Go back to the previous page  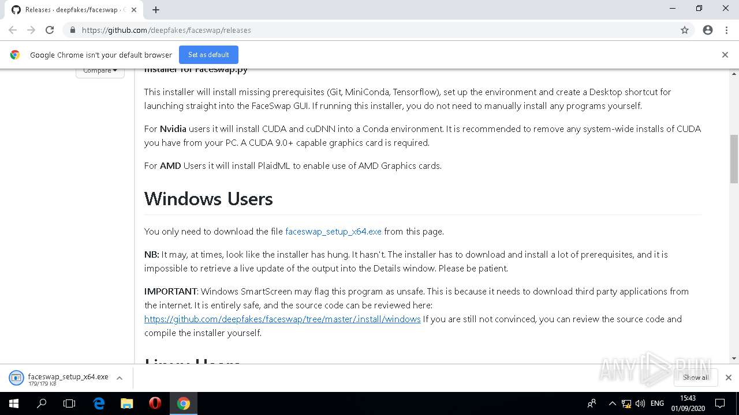point(13,30)
